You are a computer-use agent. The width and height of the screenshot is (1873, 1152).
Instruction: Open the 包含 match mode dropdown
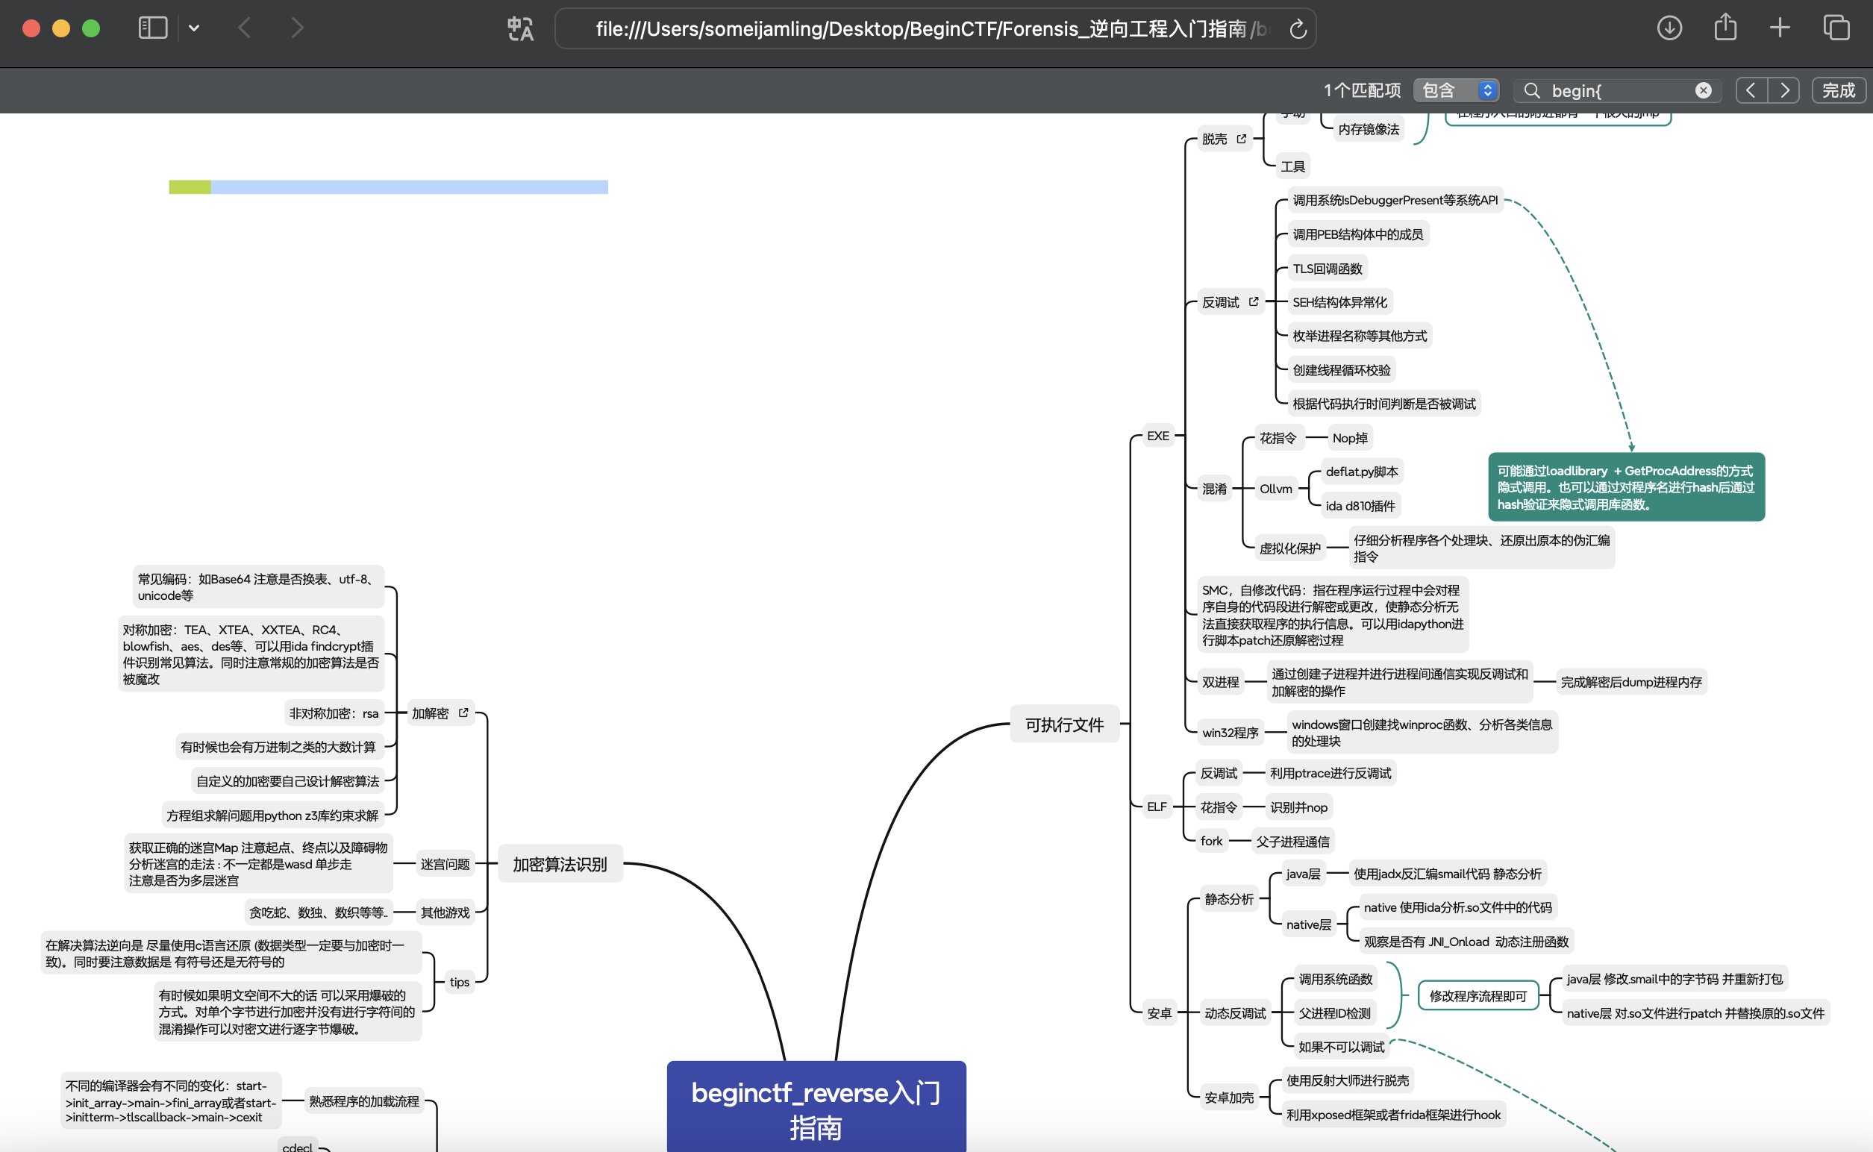[1455, 90]
